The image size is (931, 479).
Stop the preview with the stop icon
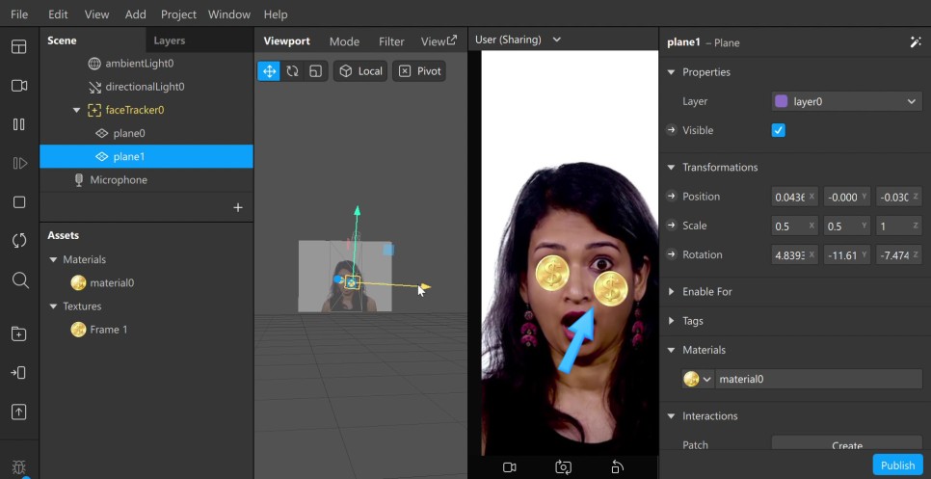(19, 202)
